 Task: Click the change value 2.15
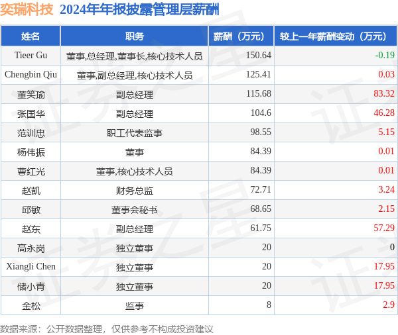[386, 209]
